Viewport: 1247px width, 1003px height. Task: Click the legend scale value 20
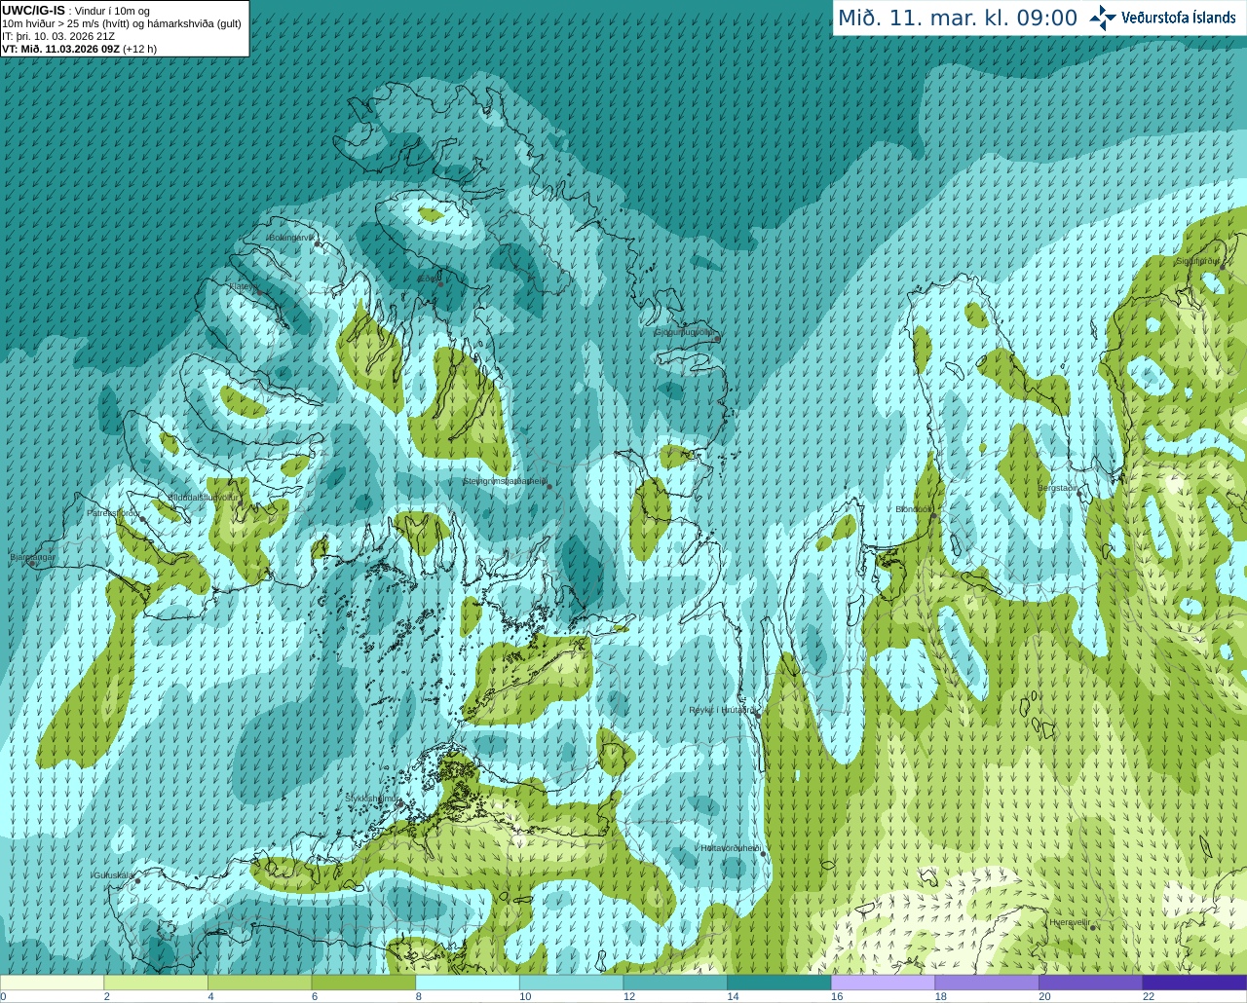pyautogui.click(x=1044, y=996)
